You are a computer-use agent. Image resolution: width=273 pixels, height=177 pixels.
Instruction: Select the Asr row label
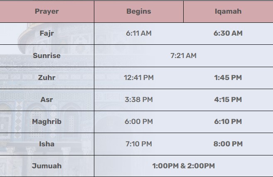47,99
